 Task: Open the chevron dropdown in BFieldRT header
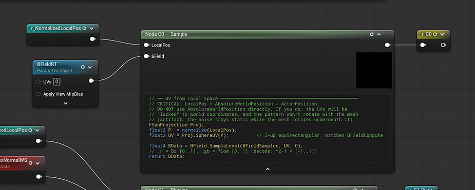[x=90, y=67]
